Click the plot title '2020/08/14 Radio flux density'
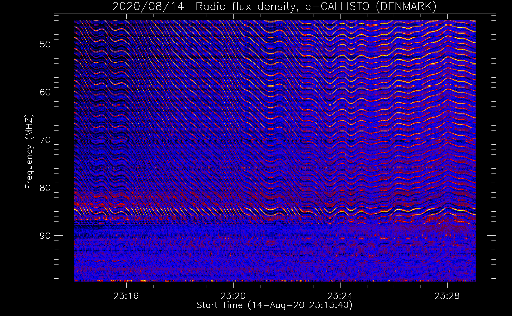 [274, 6]
